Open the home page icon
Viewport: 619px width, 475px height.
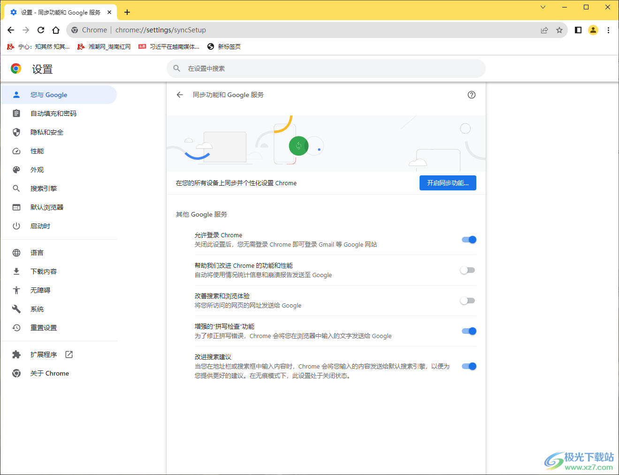click(56, 30)
